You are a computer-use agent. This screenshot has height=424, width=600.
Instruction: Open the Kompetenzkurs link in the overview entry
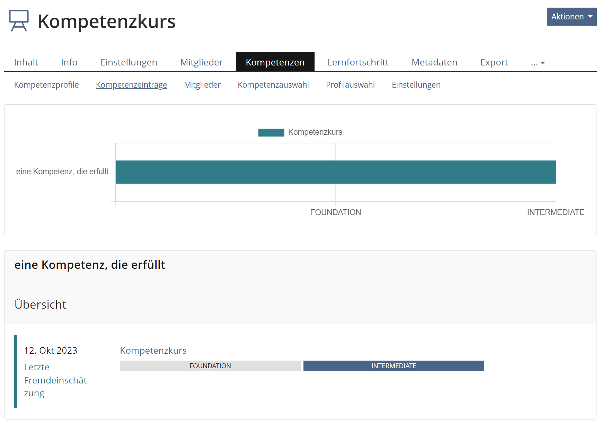point(153,351)
